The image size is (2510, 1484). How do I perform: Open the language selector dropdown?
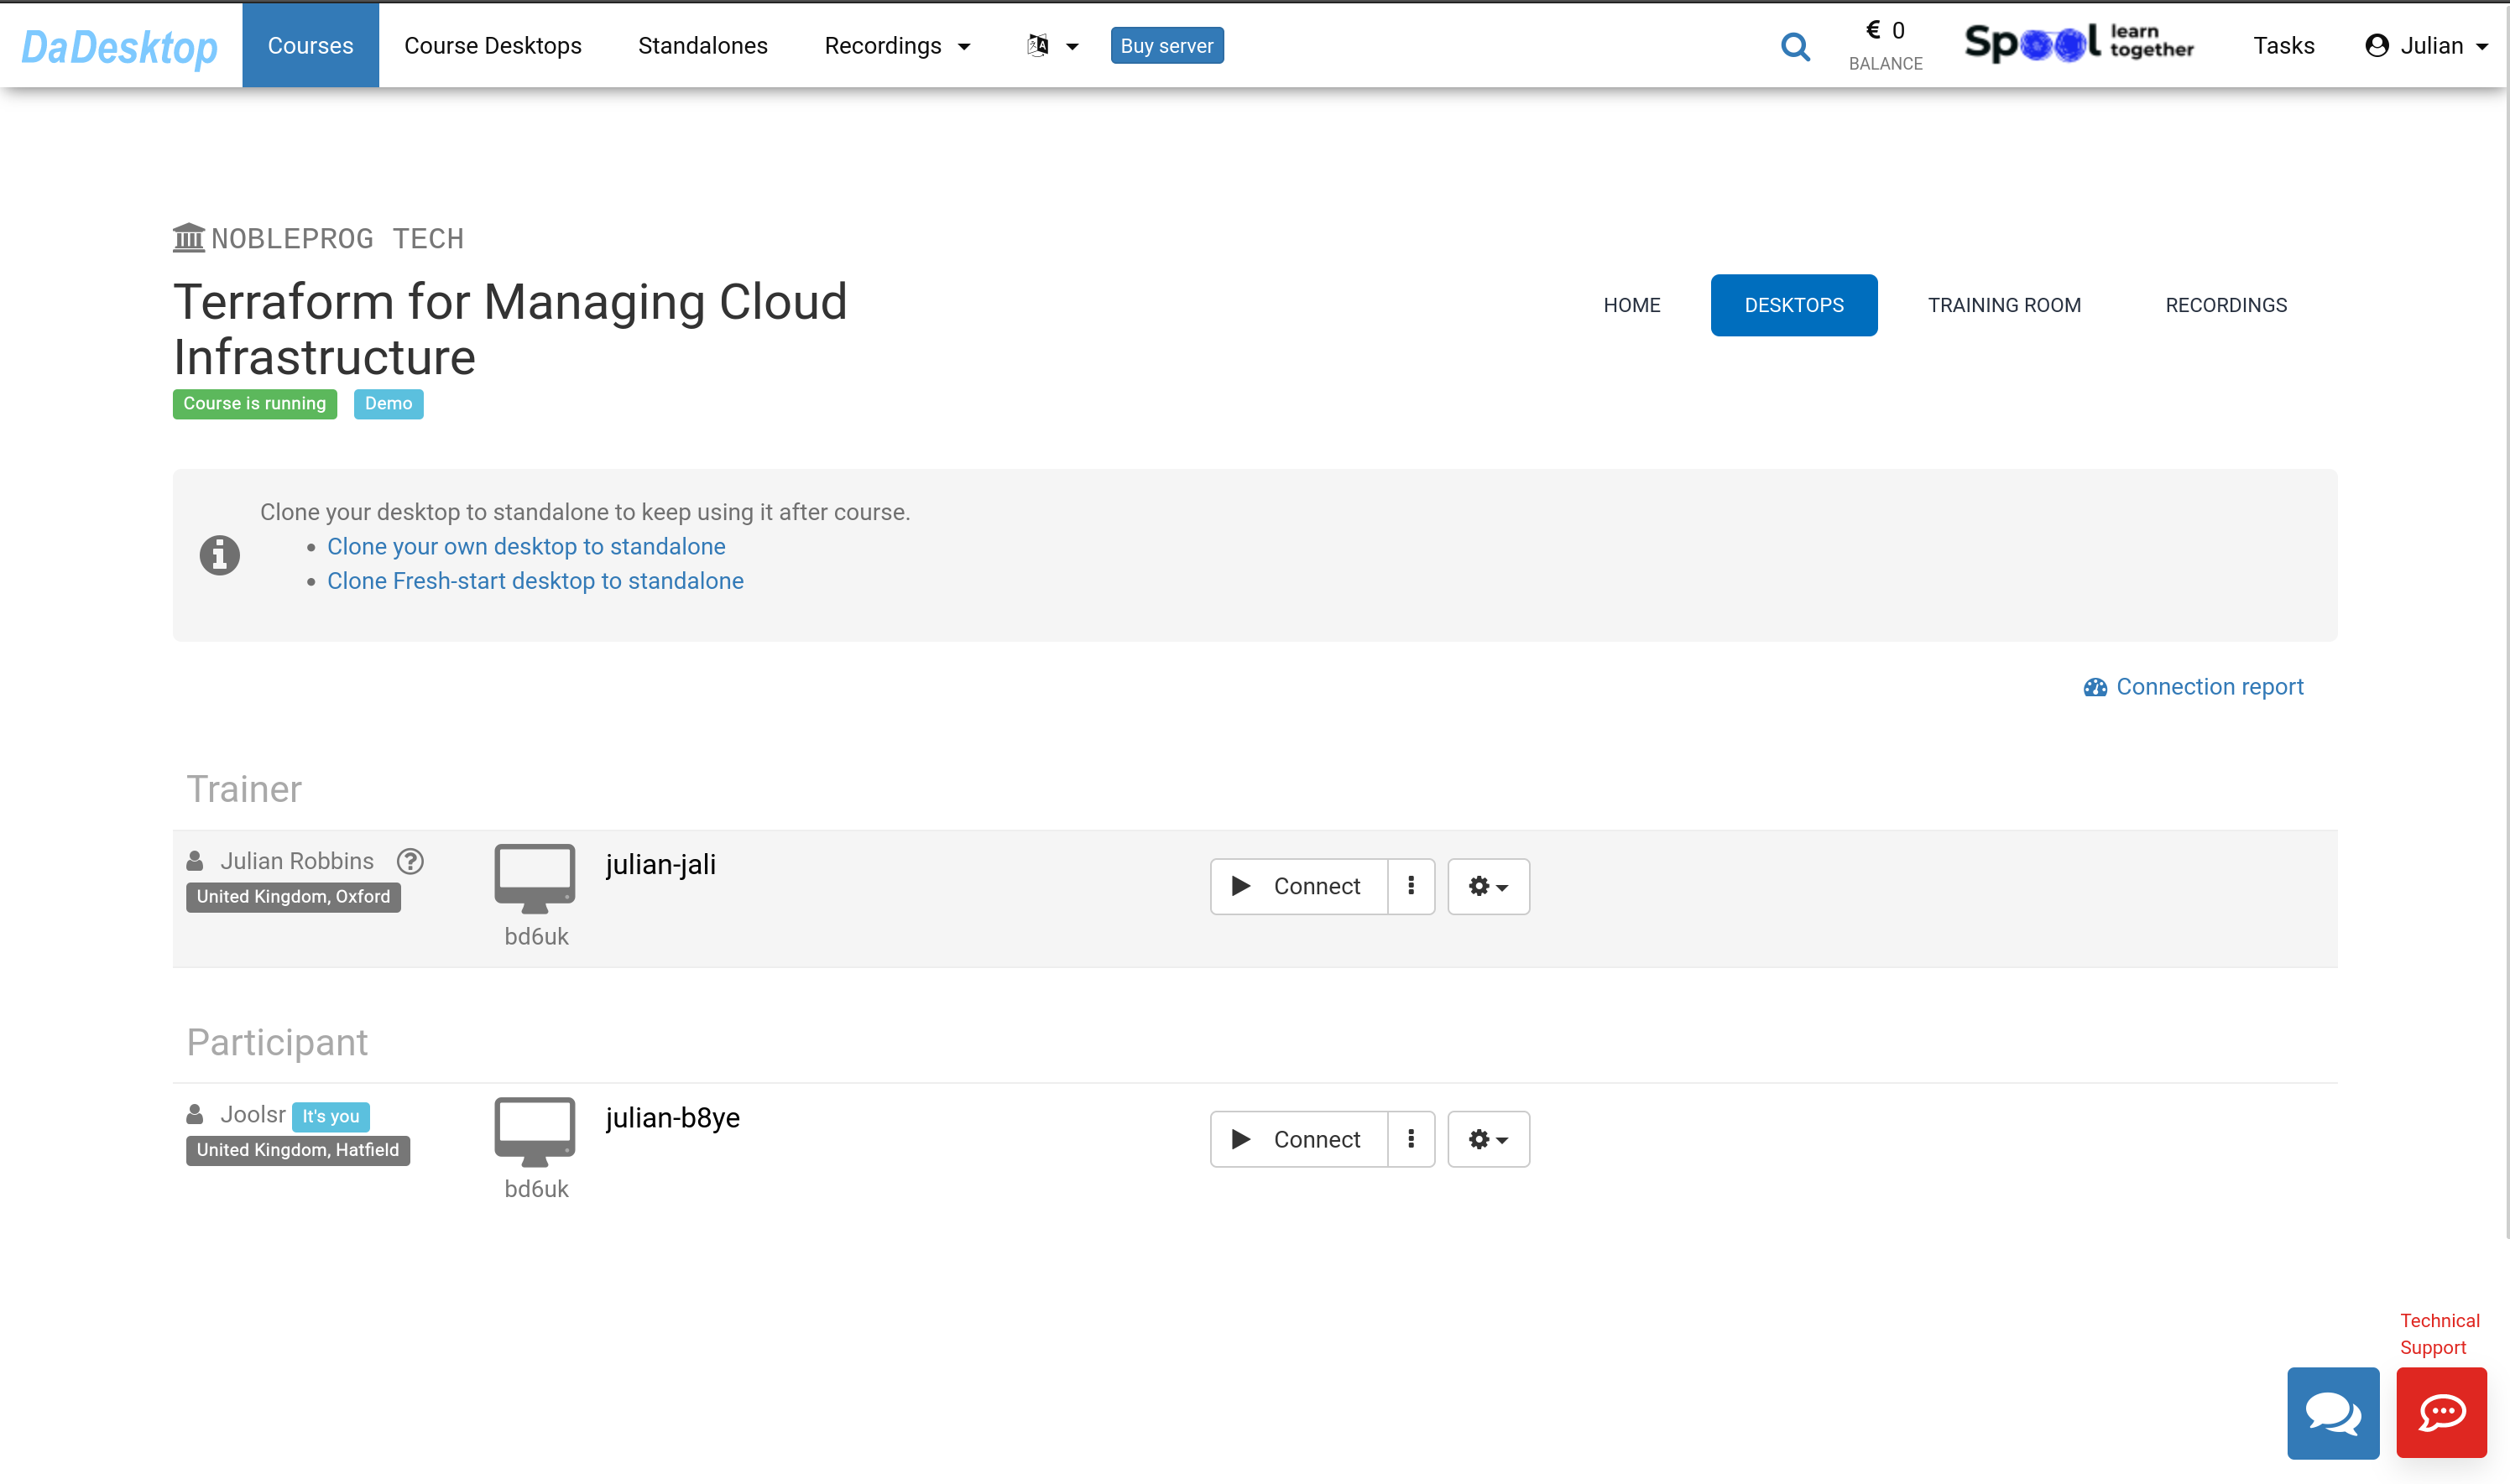click(1051, 46)
